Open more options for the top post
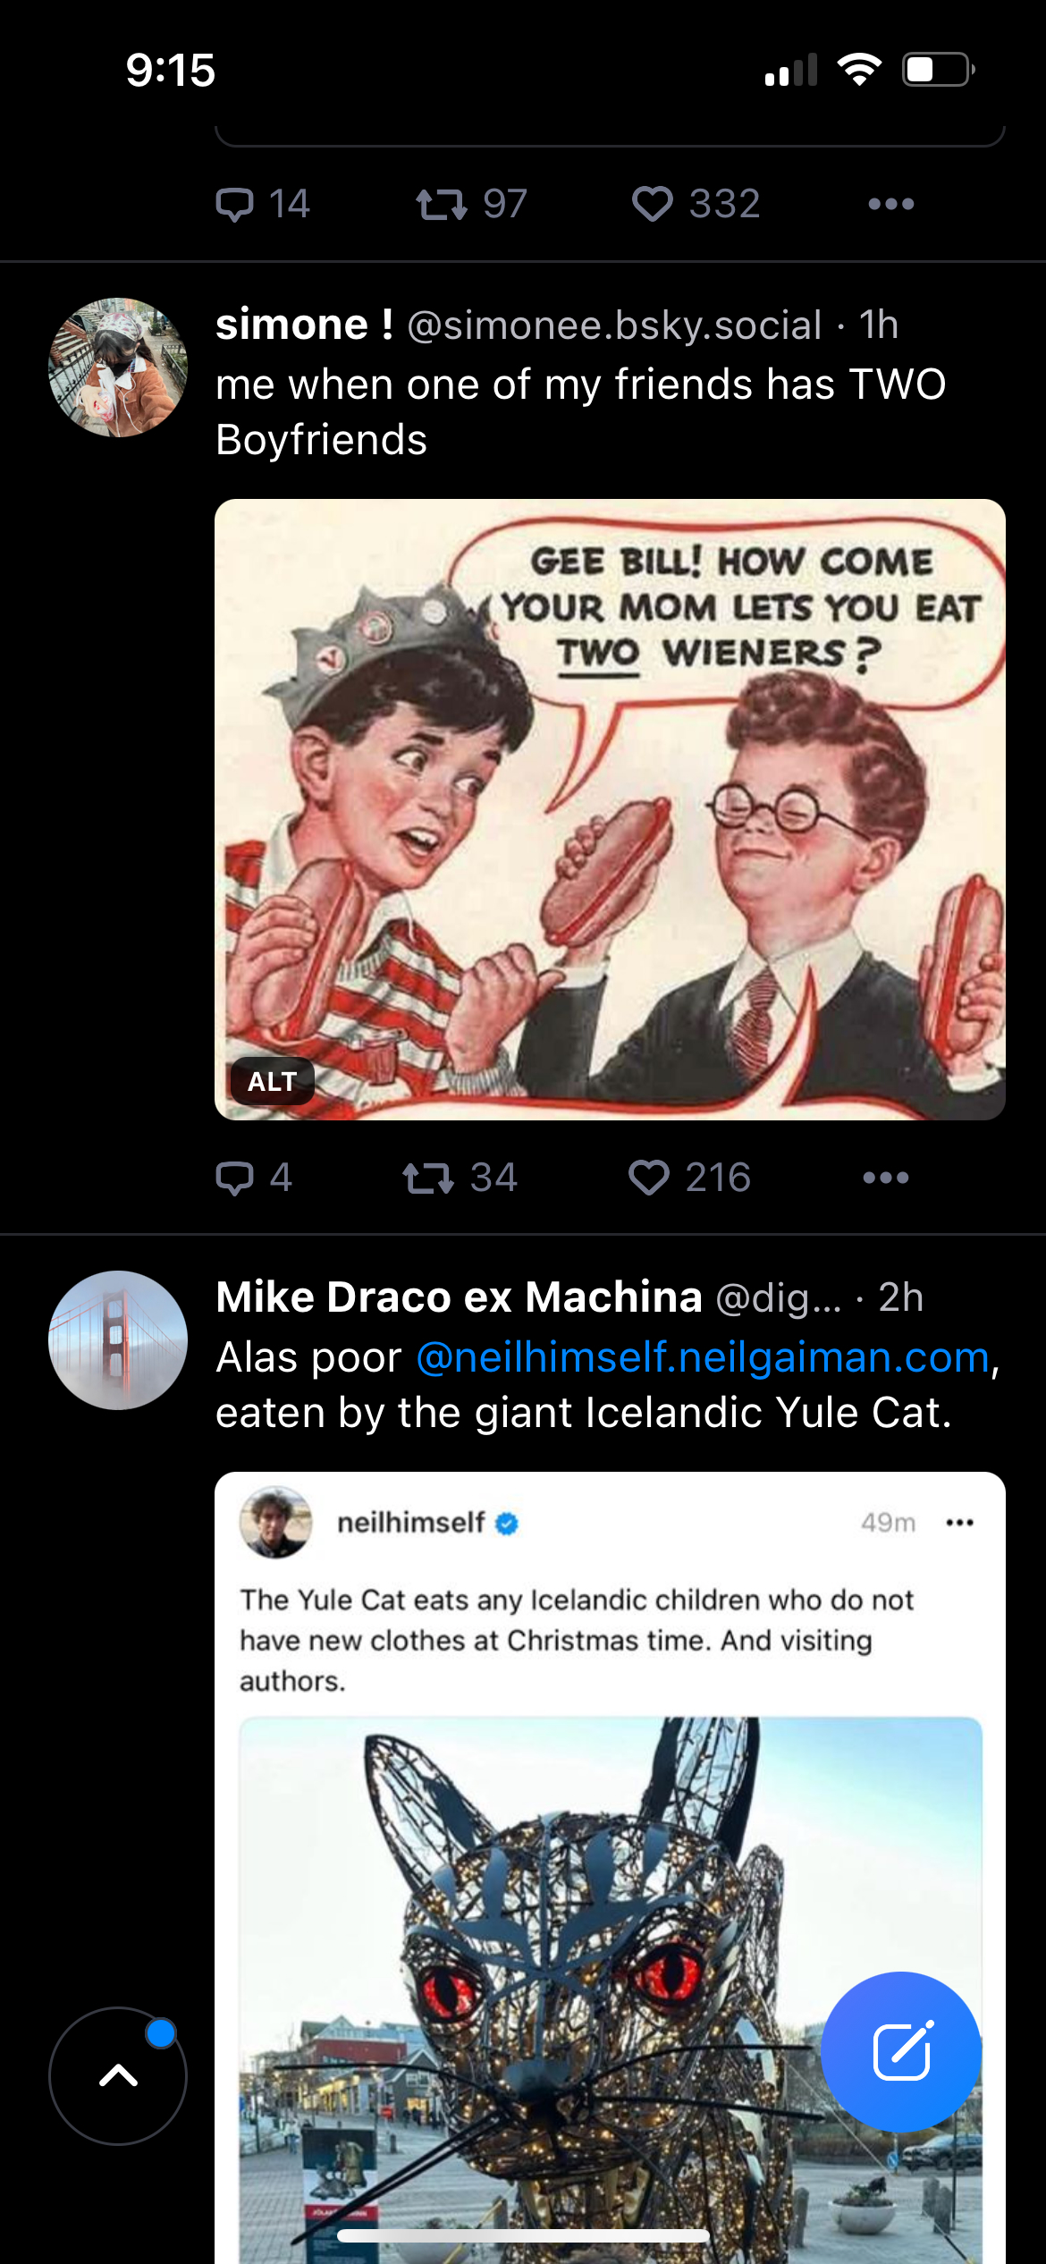This screenshot has height=2264, width=1046. [x=890, y=204]
